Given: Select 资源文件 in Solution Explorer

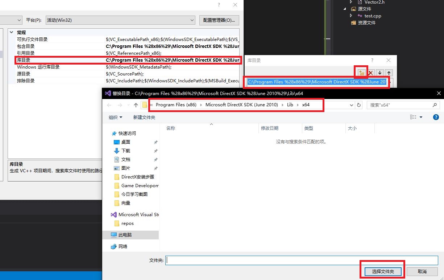Looking at the screenshot, I should point(363,22).
